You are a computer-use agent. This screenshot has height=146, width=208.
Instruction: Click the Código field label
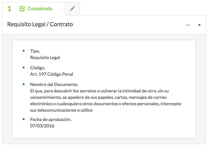(38, 68)
